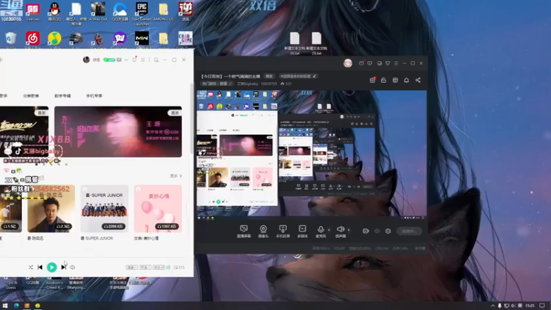
Task: Open the gift box icon in streaming tool
Action: (373, 80)
